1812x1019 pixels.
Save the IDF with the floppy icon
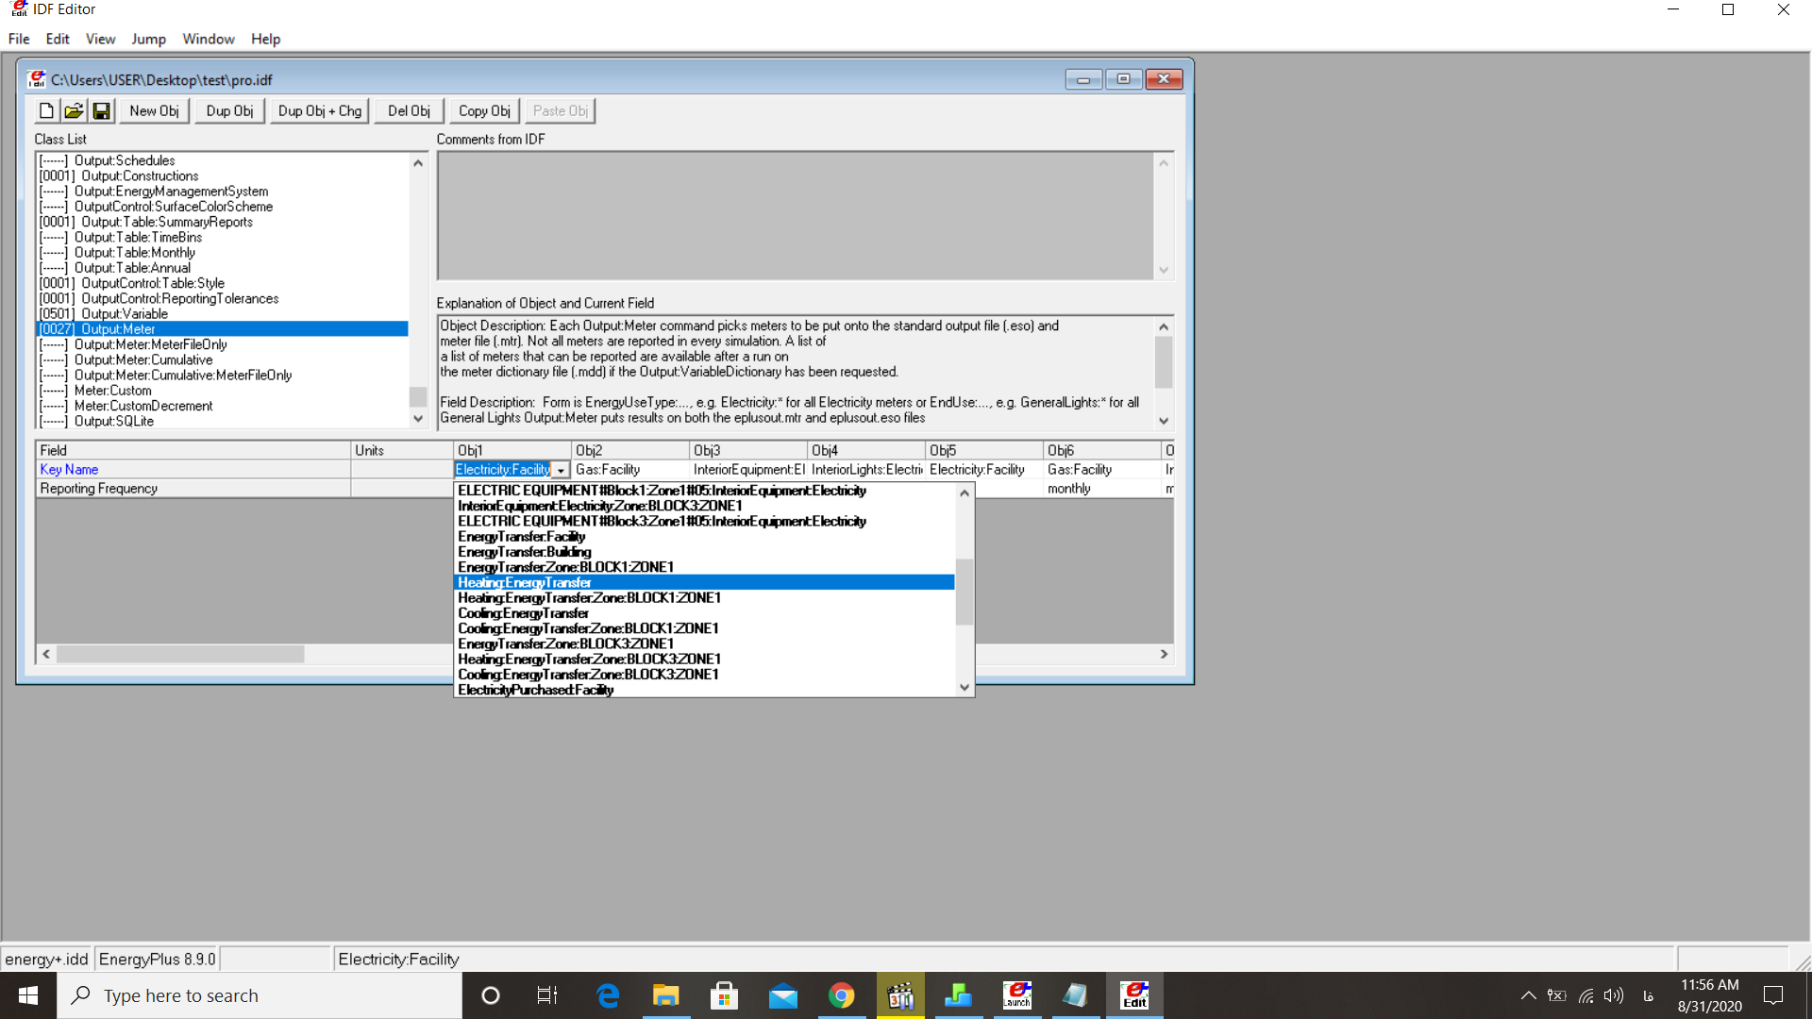pos(101,111)
